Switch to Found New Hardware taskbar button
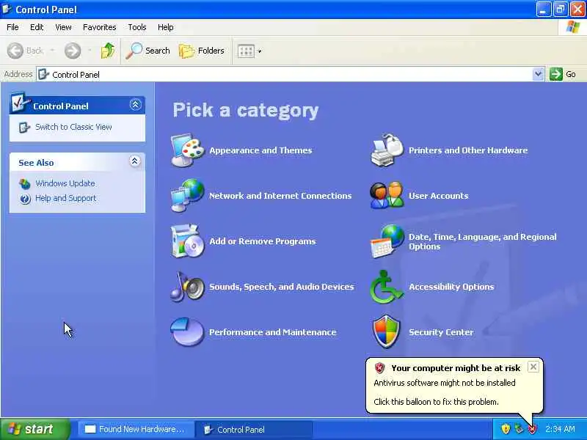 tap(136, 429)
